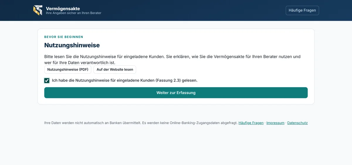Viewport: 352px width, 165px height.
Task: Uncheck the Nutzungshinweise gelesen checkbox
Action: tap(47, 80)
